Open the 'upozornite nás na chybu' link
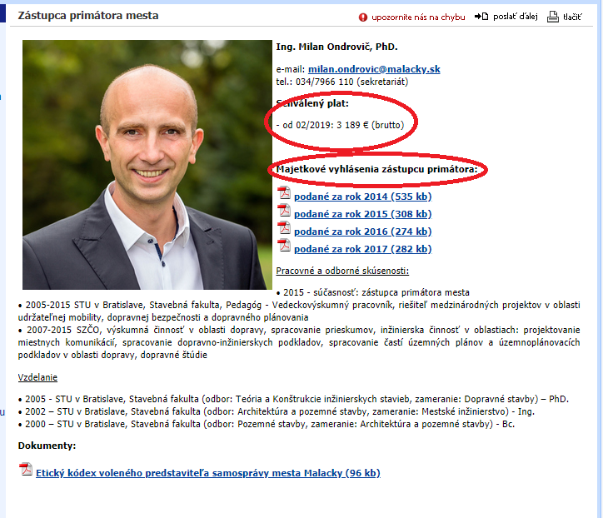Screen dimensions: 603x518 418,17
